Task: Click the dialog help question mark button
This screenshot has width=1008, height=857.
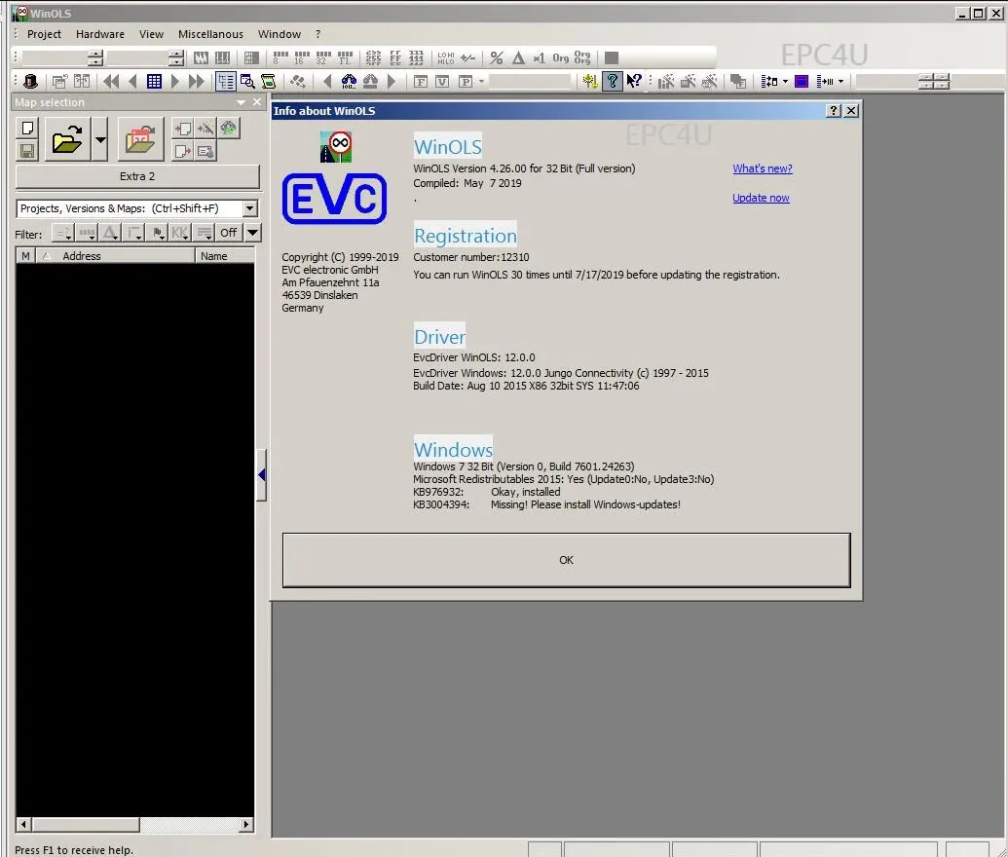Action: point(833,111)
